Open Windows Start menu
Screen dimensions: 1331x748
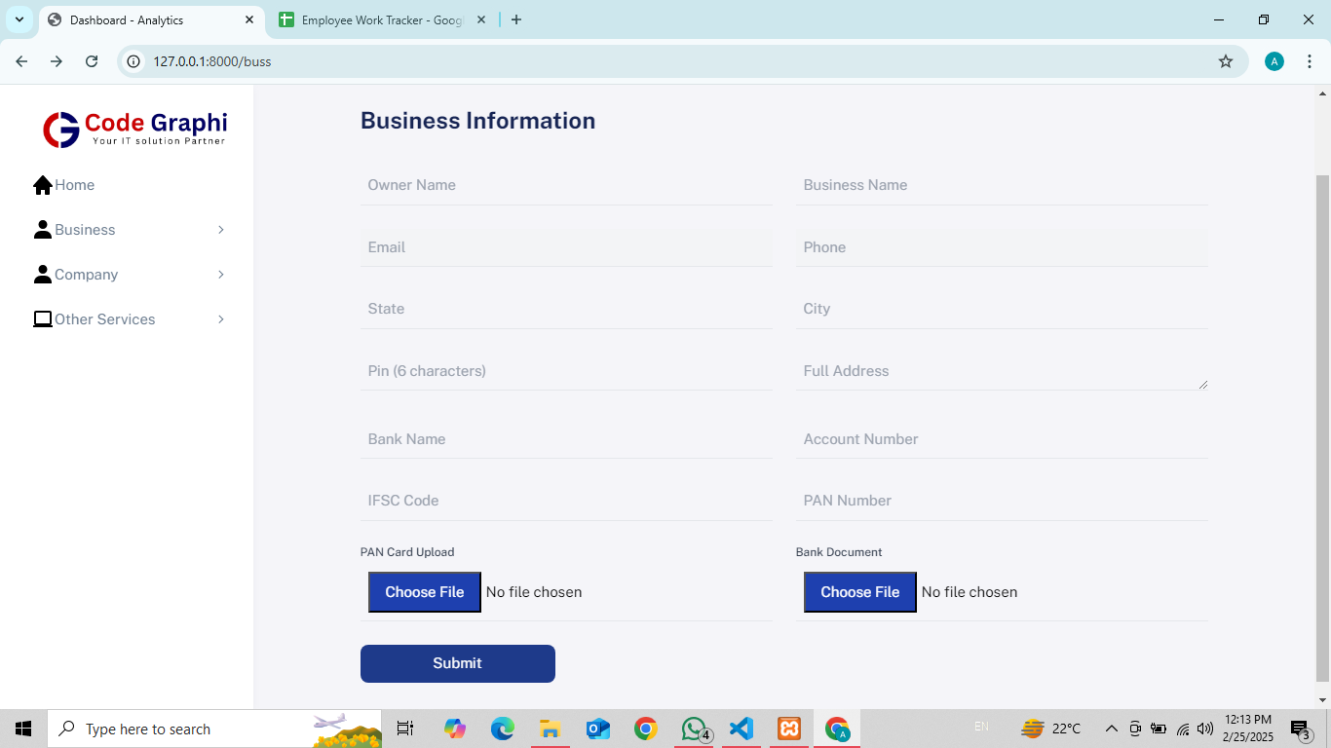(x=23, y=729)
